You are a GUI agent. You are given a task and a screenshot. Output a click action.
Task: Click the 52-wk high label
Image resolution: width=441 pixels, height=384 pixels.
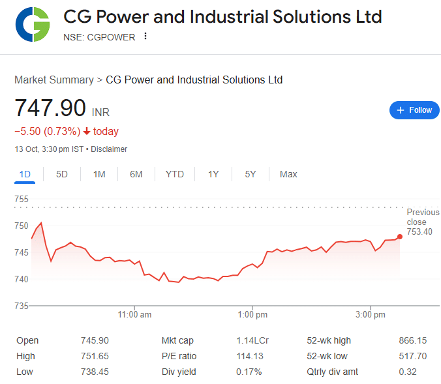point(329,340)
